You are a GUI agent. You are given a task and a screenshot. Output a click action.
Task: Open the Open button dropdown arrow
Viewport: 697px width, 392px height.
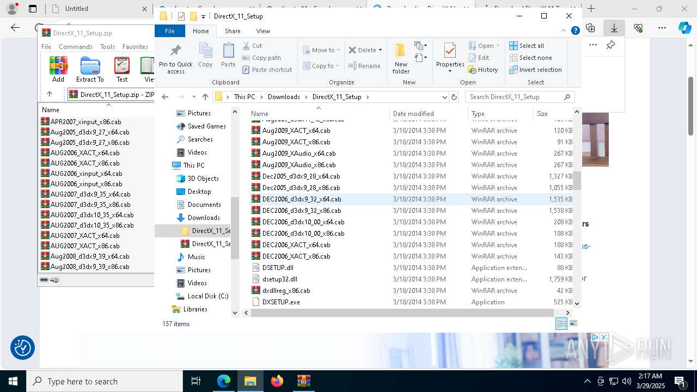(498, 46)
